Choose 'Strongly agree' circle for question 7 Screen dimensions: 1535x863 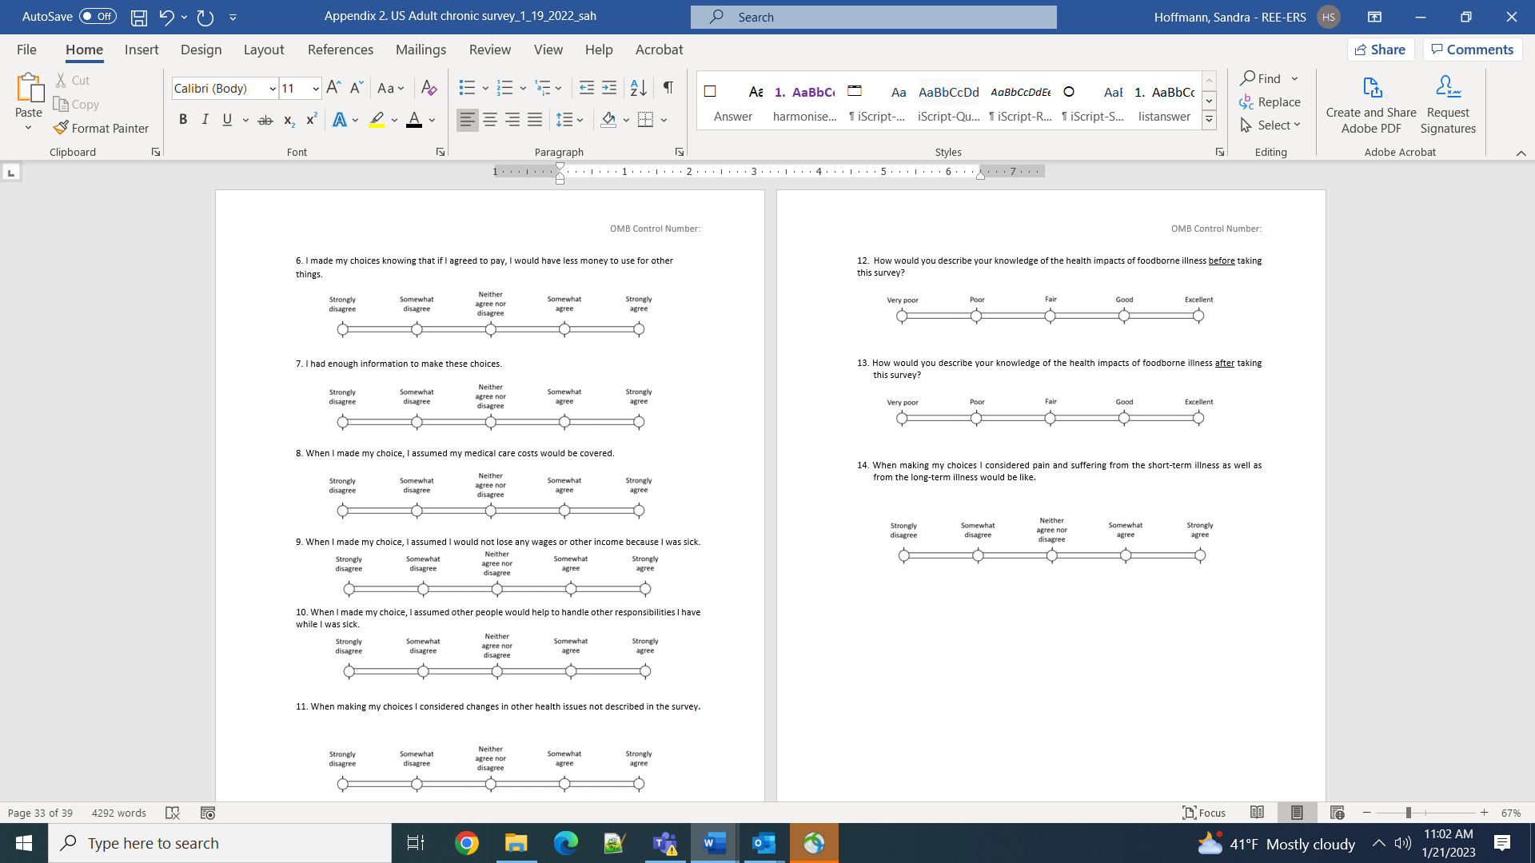[639, 422]
